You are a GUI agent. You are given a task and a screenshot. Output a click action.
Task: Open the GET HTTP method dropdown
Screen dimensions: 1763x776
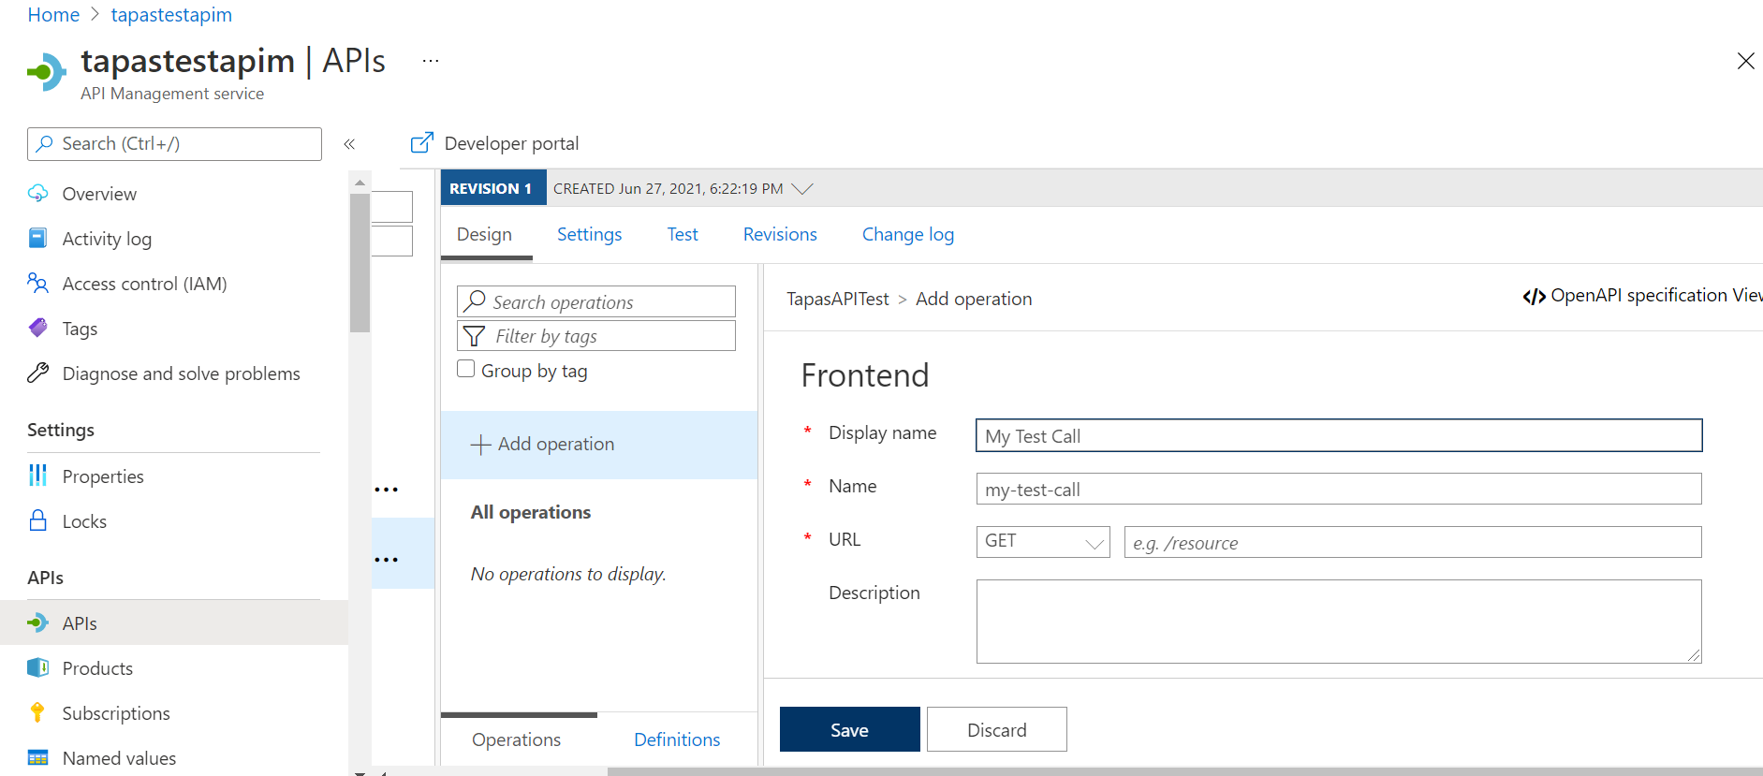[1043, 542]
